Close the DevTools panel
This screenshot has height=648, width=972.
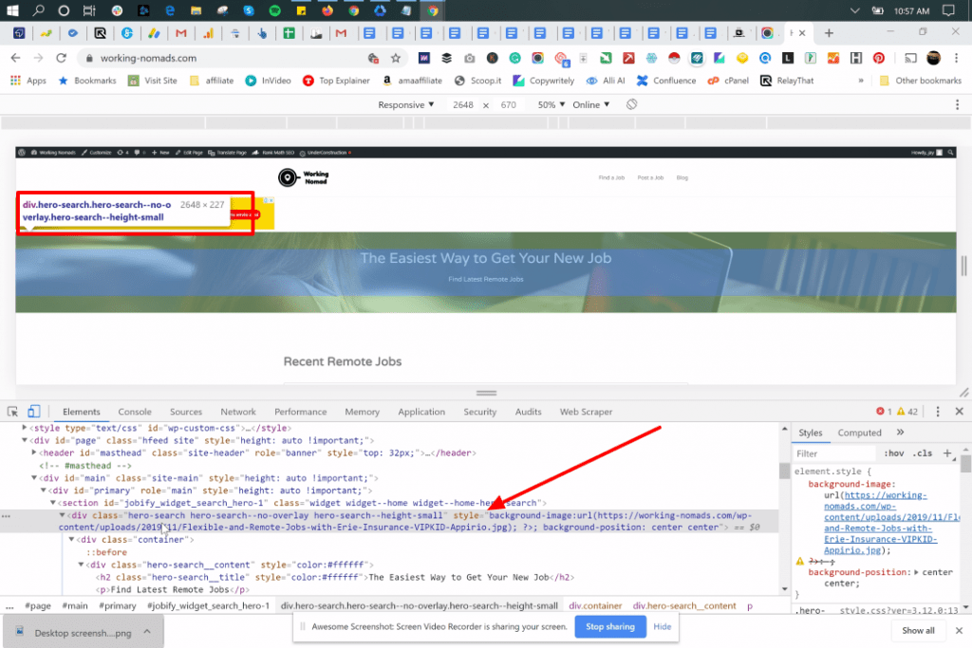959,412
